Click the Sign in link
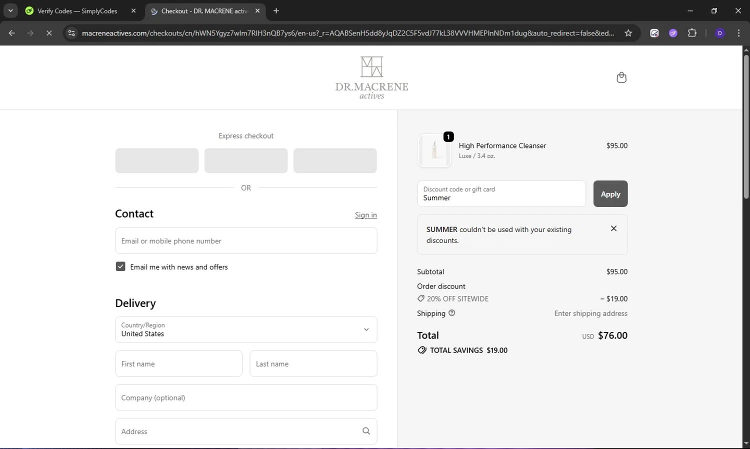The width and height of the screenshot is (750, 449). pyautogui.click(x=366, y=215)
